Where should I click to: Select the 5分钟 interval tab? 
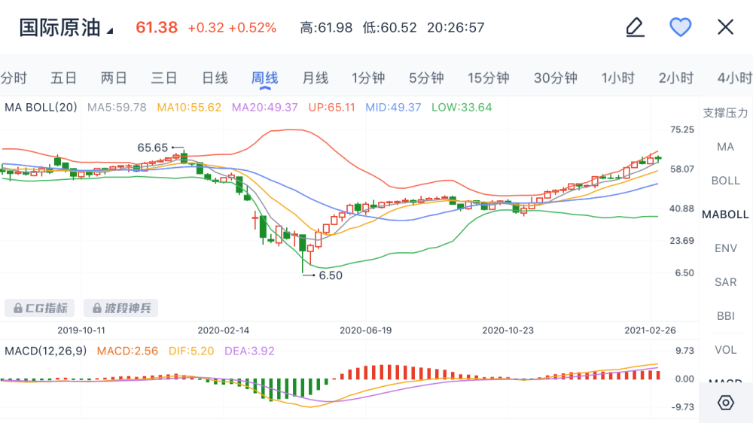tap(426, 78)
